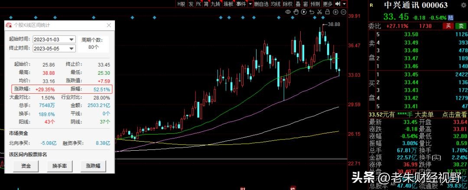Toggle 均线 moving average display
468x190 pixels.
tap(275, 4)
